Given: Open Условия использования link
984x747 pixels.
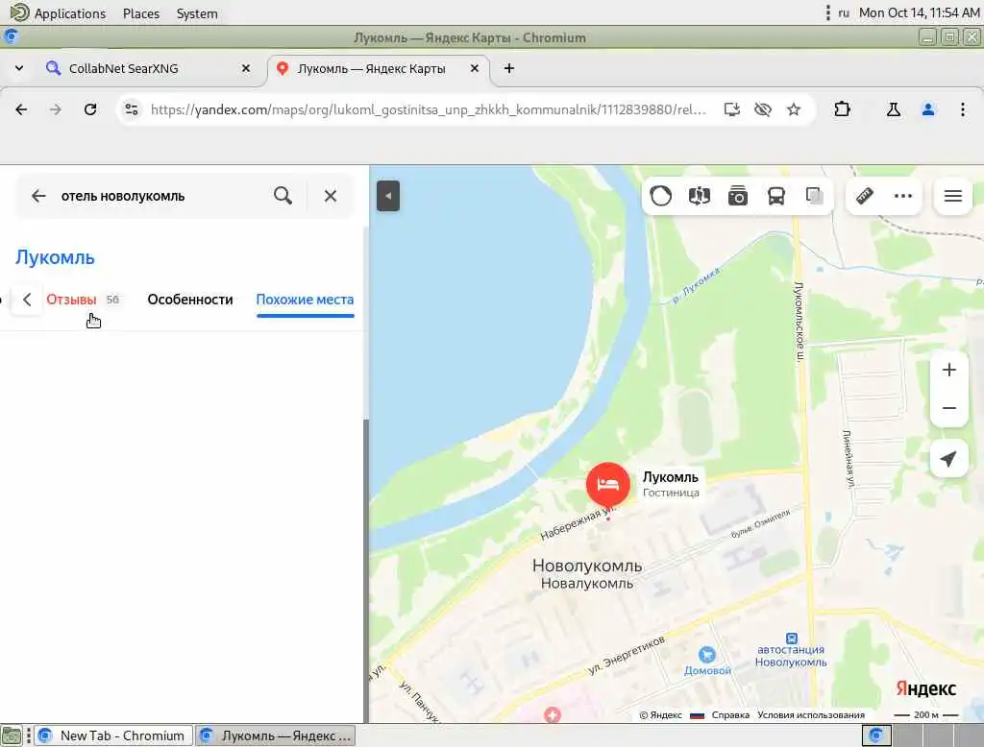Looking at the screenshot, I should pyautogui.click(x=811, y=715).
